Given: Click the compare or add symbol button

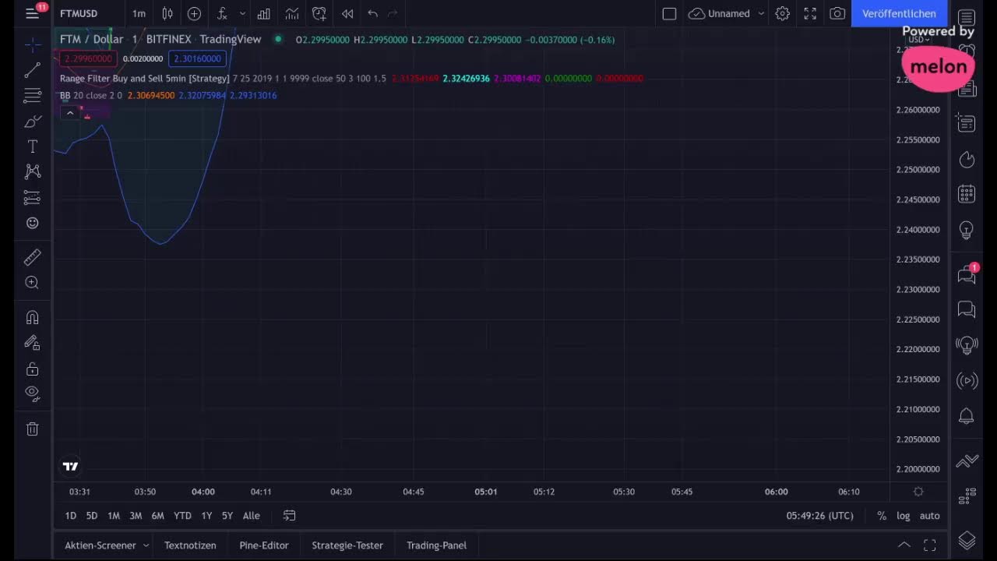Looking at the screenshot, I should [x=194, y=13].
